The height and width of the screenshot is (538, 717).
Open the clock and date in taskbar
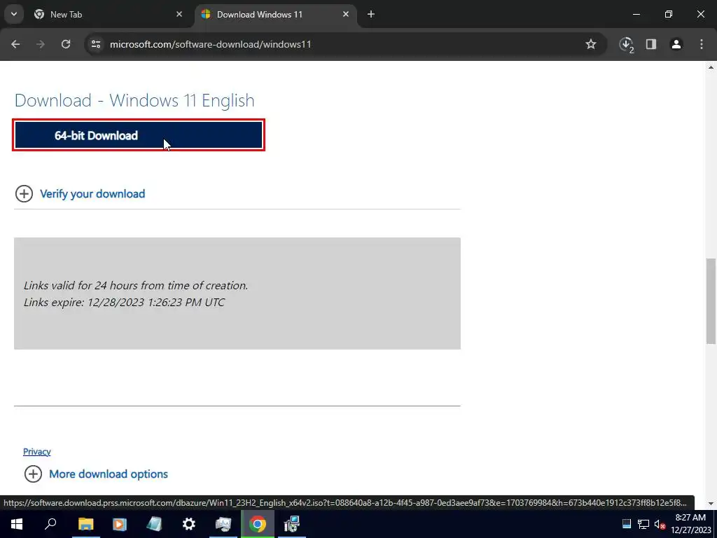[x=691, y=524]
